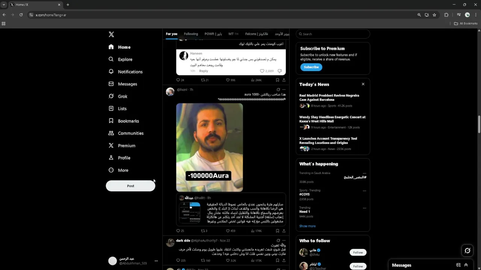Reply to post with 24 replies
This screenshot has height=270, width=481.
[x=180, y=80]
